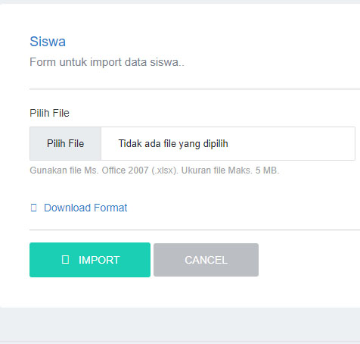Click the icon beside Download Format

coord(33,208)
